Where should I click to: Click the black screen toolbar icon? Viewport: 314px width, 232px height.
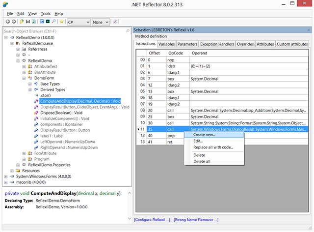[x=48, y=22]
